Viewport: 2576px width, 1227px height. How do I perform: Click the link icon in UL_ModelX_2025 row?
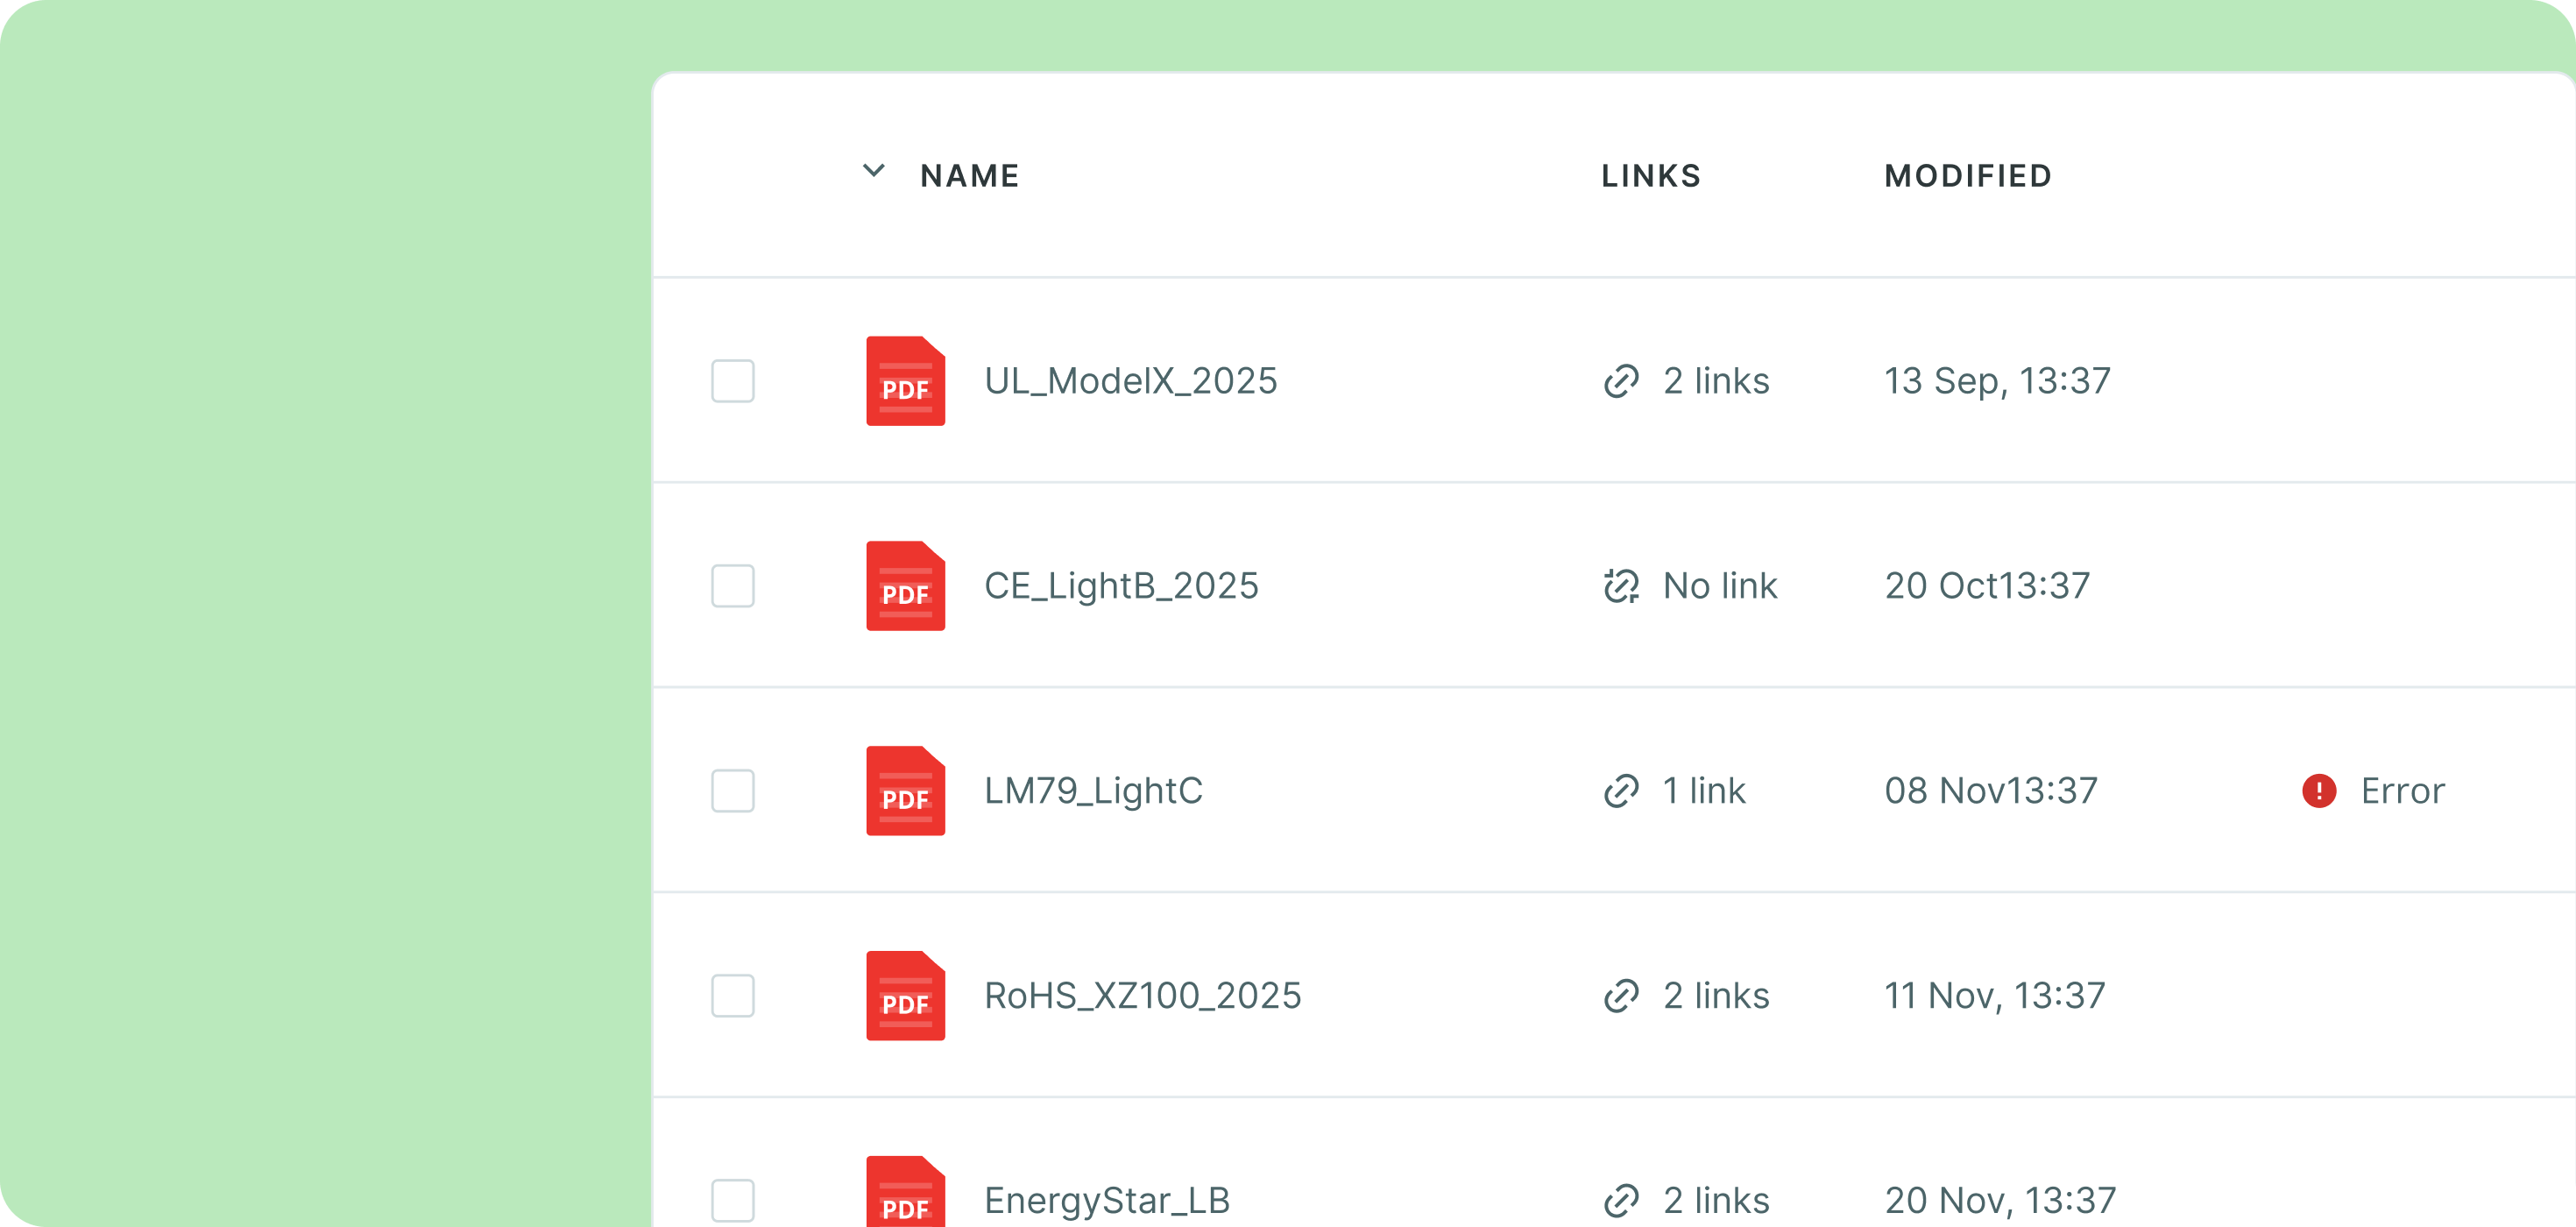(1621, 381)
